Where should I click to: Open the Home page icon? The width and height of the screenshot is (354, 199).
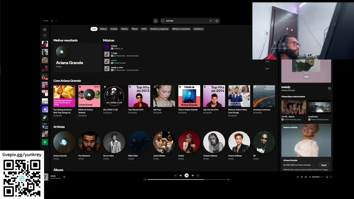(156, 21)
